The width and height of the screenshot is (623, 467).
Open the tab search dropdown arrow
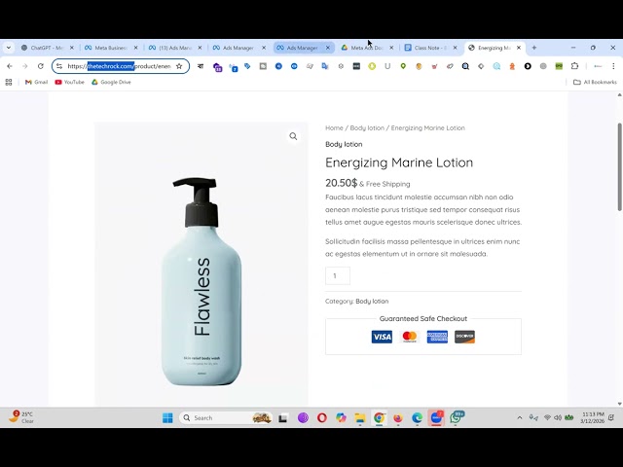click(9, 48)
